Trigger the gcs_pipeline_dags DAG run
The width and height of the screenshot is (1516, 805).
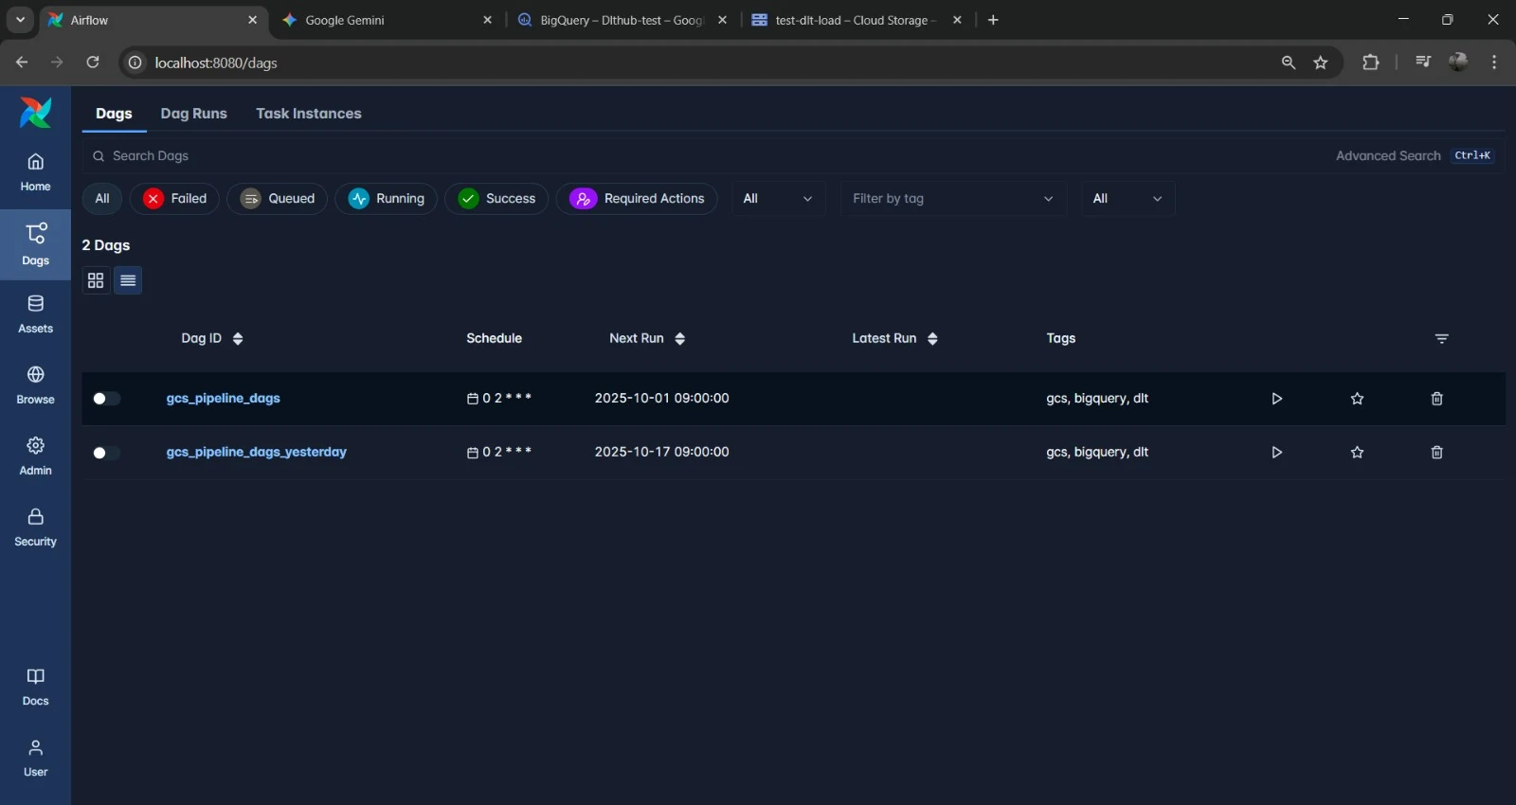1276,399
